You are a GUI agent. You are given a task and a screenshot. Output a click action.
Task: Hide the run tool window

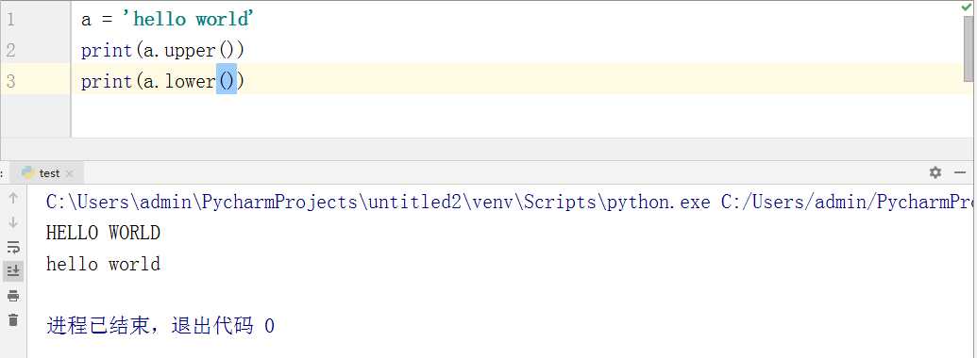coord(960,172)
